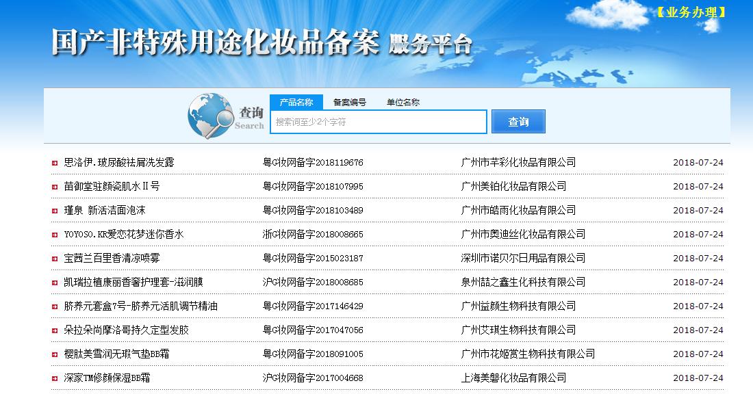
Task: Click filing number 粤G妆网备字2018091005
Action: pyautogui.click(x=313, y=354)
